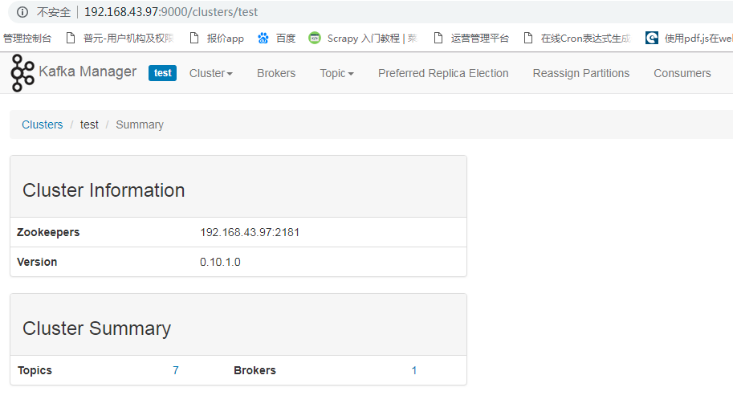733x416 pixels.
Task: Select the Version value 0.10.1.0
Action: pos(220,262)
